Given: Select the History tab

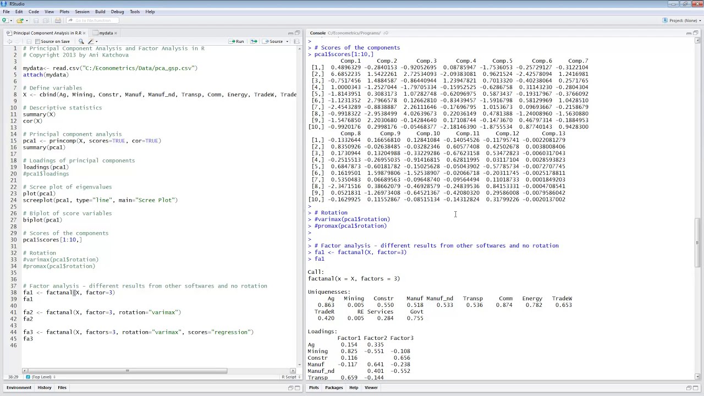Looking at the screenshot, I should 45,388.
